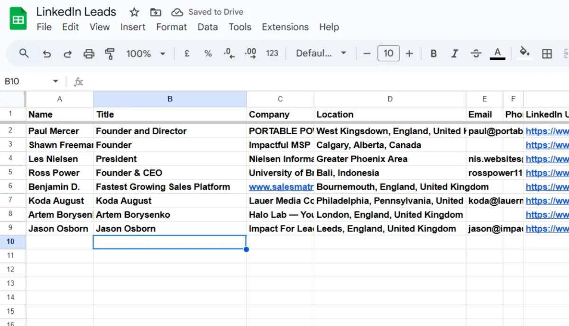This screenshot has width=569, height=326.
Task: Select column B header
Action: (170, 99)
